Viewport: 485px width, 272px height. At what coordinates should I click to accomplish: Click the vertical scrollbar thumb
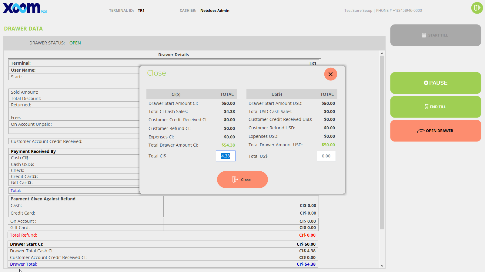click(382, 142)
